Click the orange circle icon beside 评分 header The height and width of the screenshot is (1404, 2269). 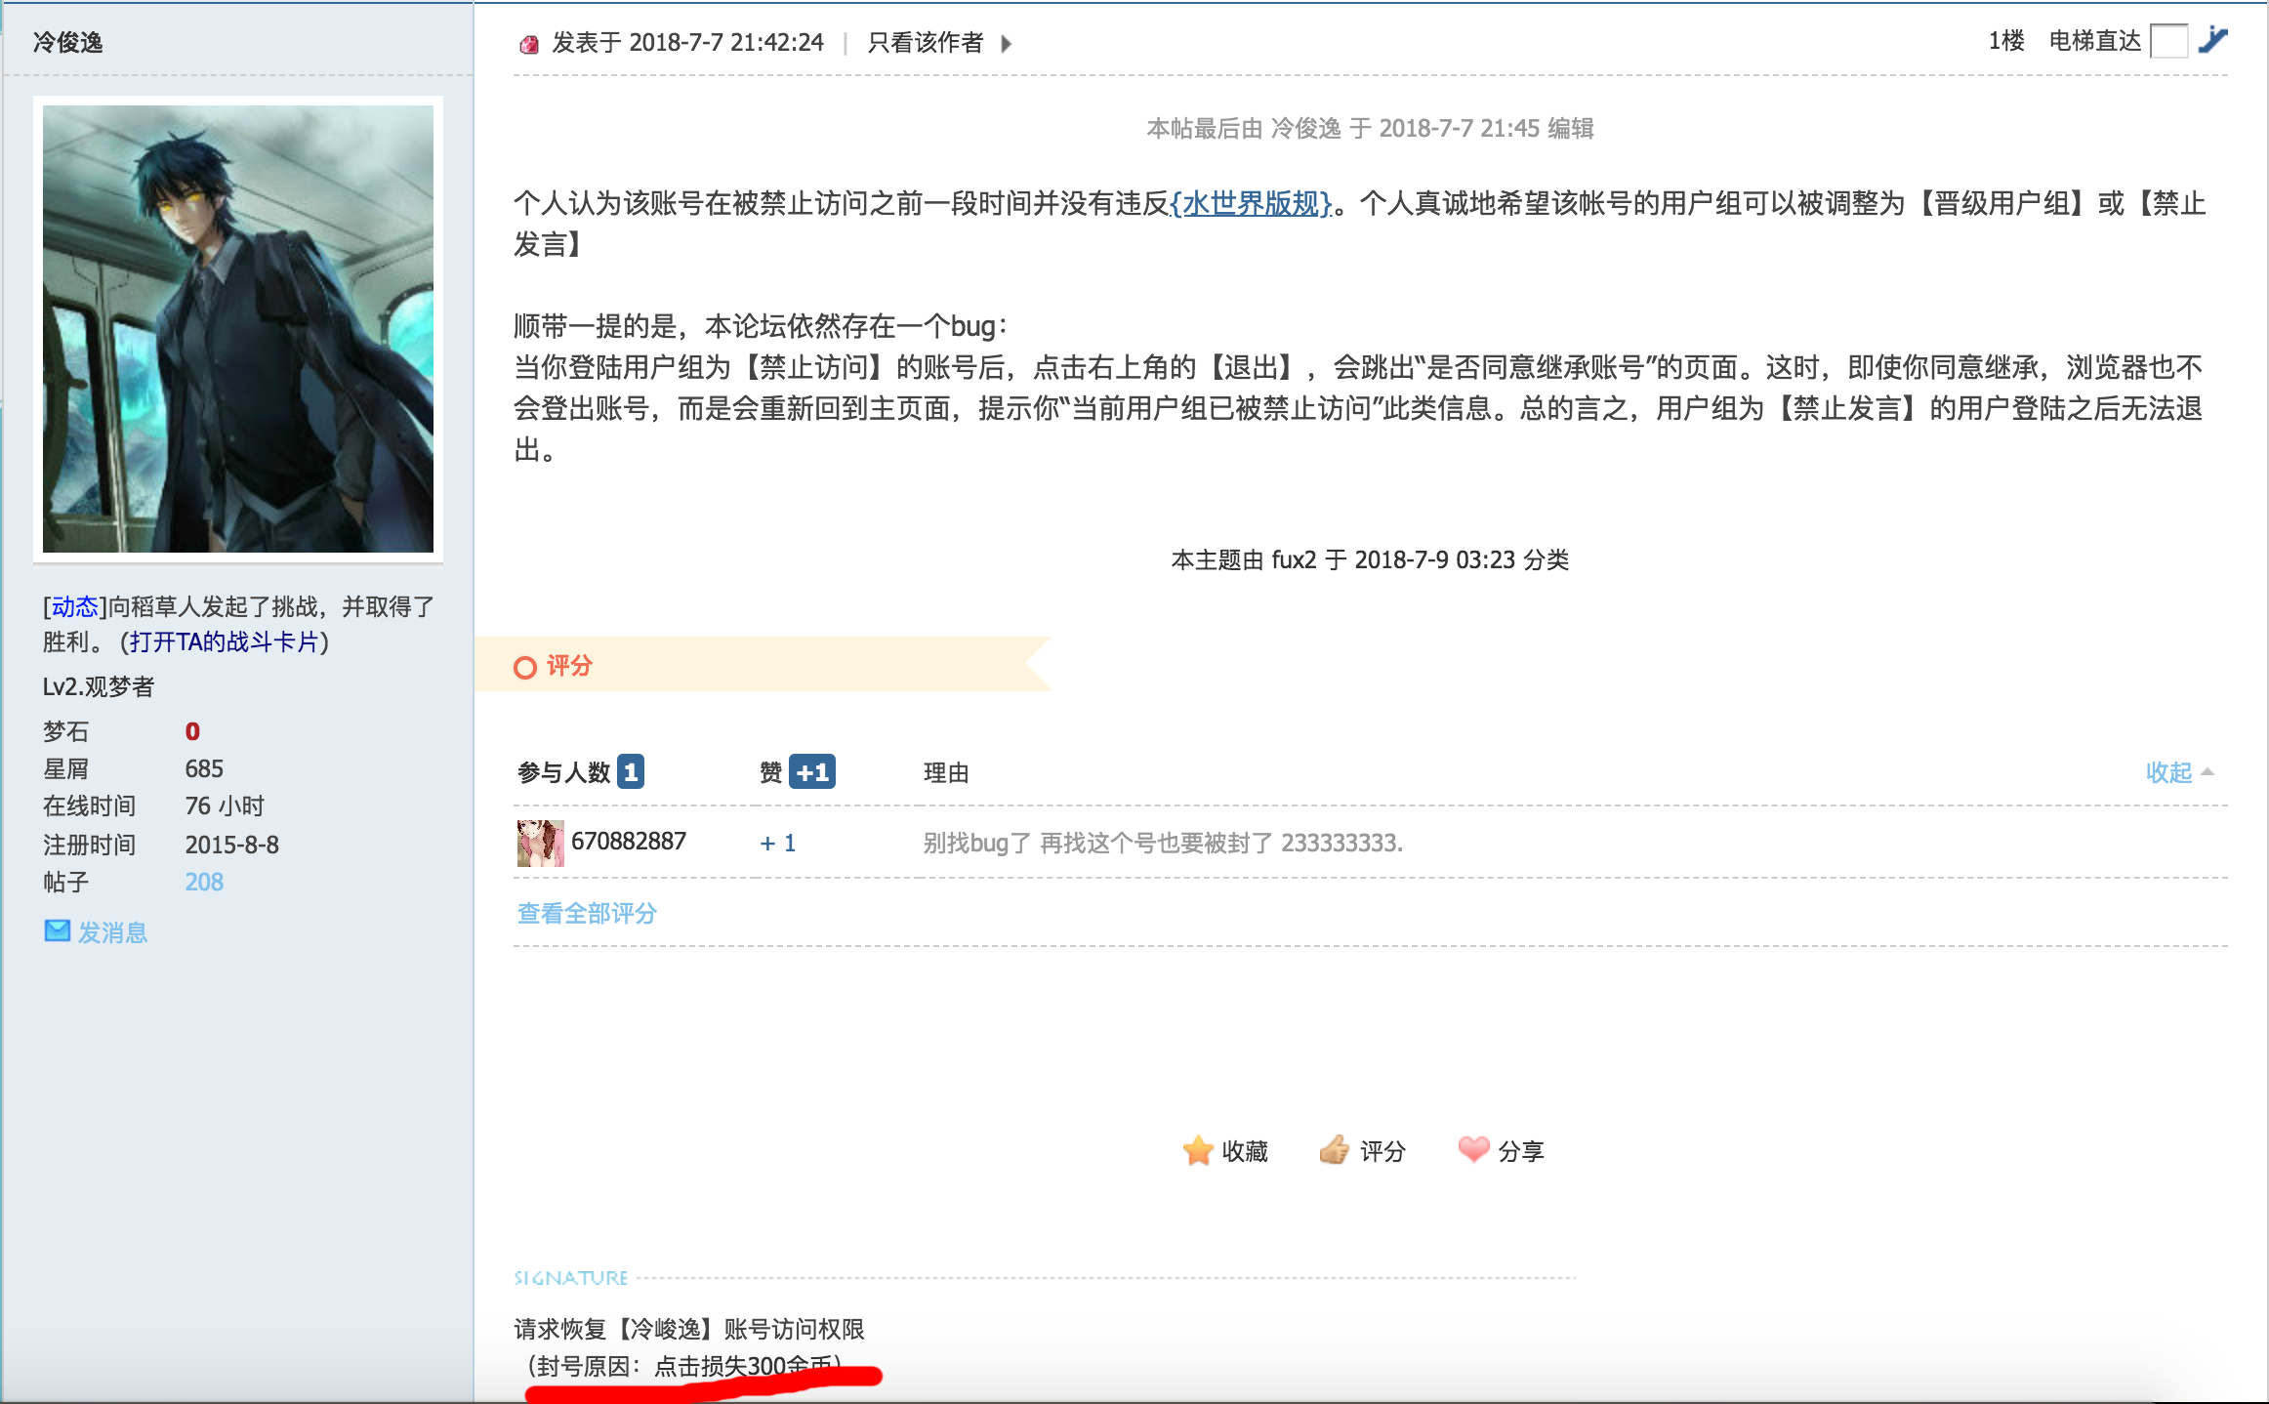[x=525, y=668]
